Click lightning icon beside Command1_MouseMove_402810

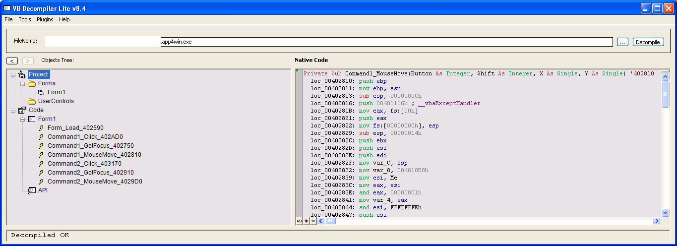(41, 155)
